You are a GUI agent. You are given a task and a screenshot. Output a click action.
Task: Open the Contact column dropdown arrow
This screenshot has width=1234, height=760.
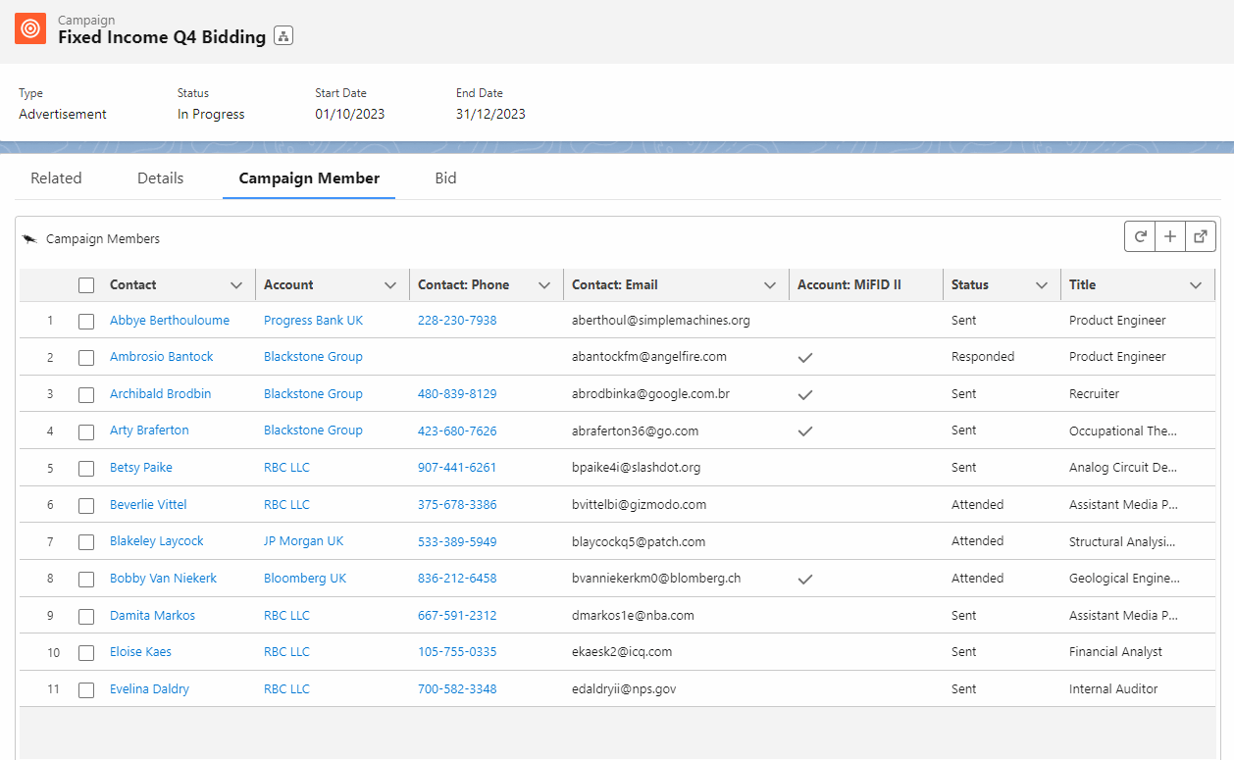tap(236, 285)
